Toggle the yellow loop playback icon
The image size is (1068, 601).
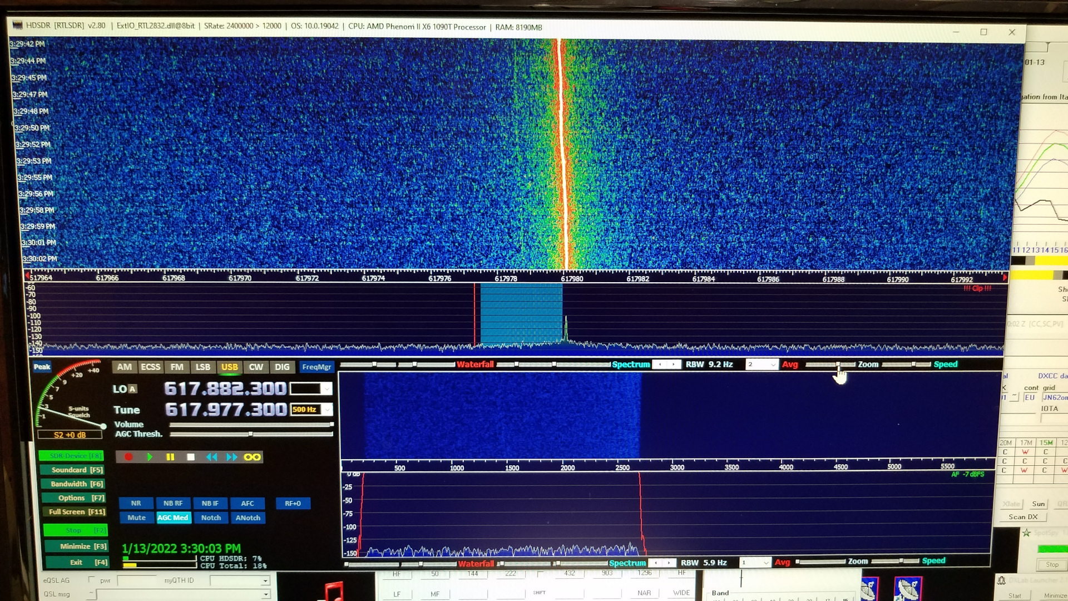point(252,457)
